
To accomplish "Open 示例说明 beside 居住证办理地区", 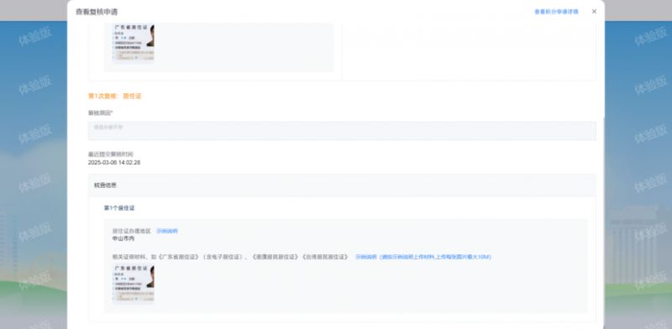I will (166, 231).
